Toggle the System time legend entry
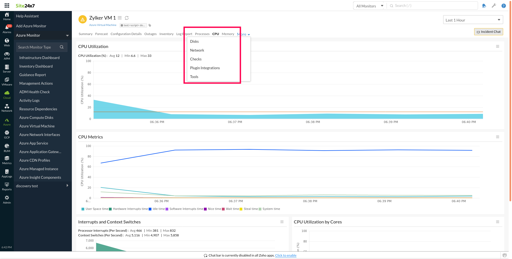This screenshot has width=512, height=259. coord(271,209)
